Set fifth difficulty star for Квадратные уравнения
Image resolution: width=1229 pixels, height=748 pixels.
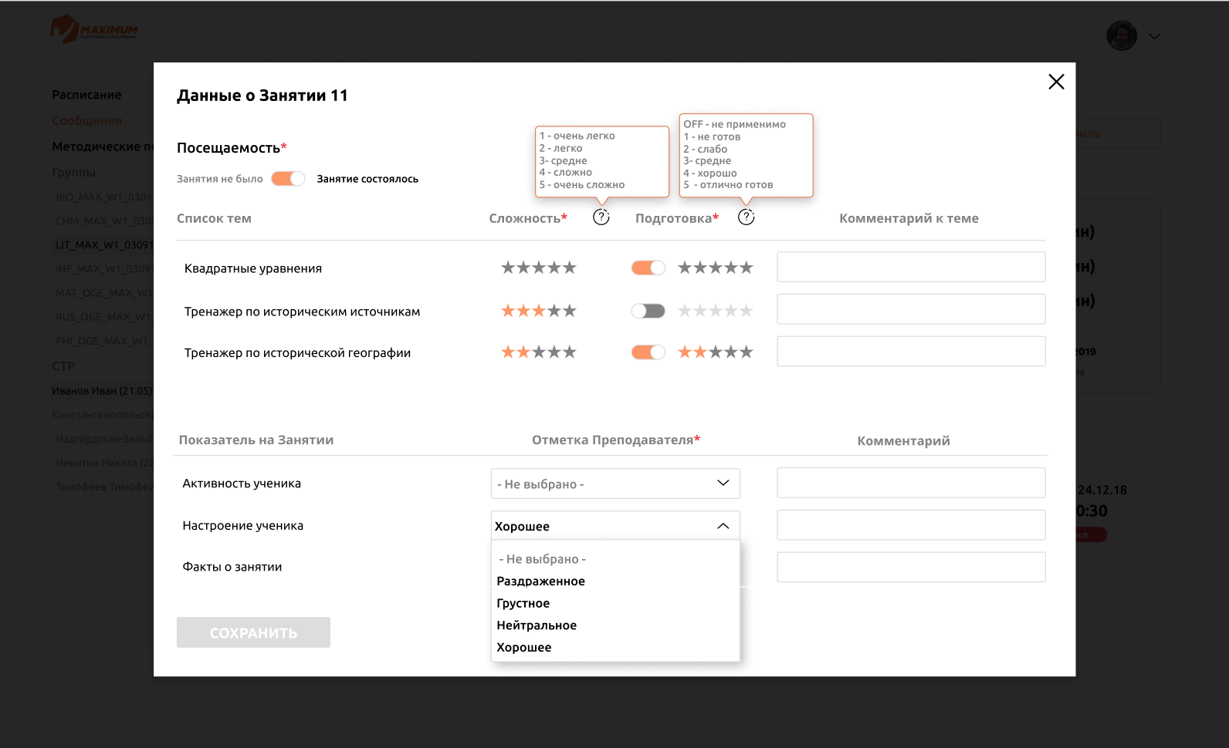click(x=570, y=268)
